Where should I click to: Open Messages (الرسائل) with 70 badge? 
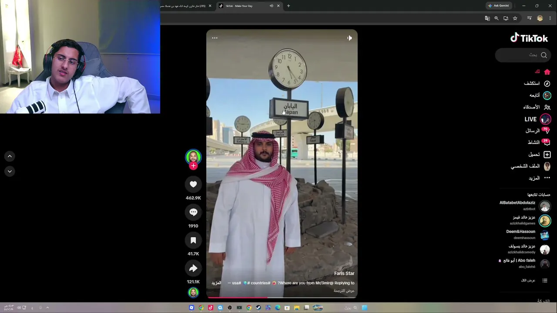click(x=538, y=130)
